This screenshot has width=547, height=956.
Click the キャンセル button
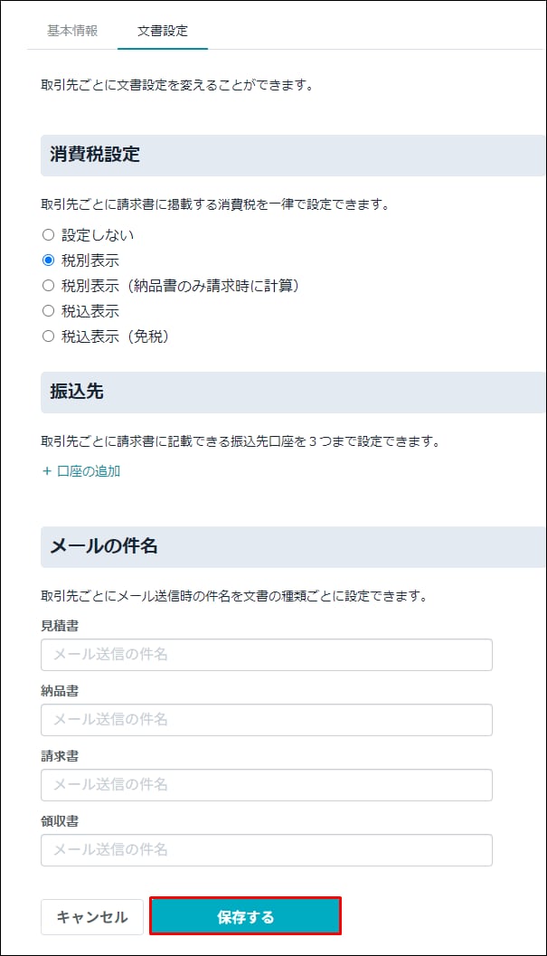[92, 917]
